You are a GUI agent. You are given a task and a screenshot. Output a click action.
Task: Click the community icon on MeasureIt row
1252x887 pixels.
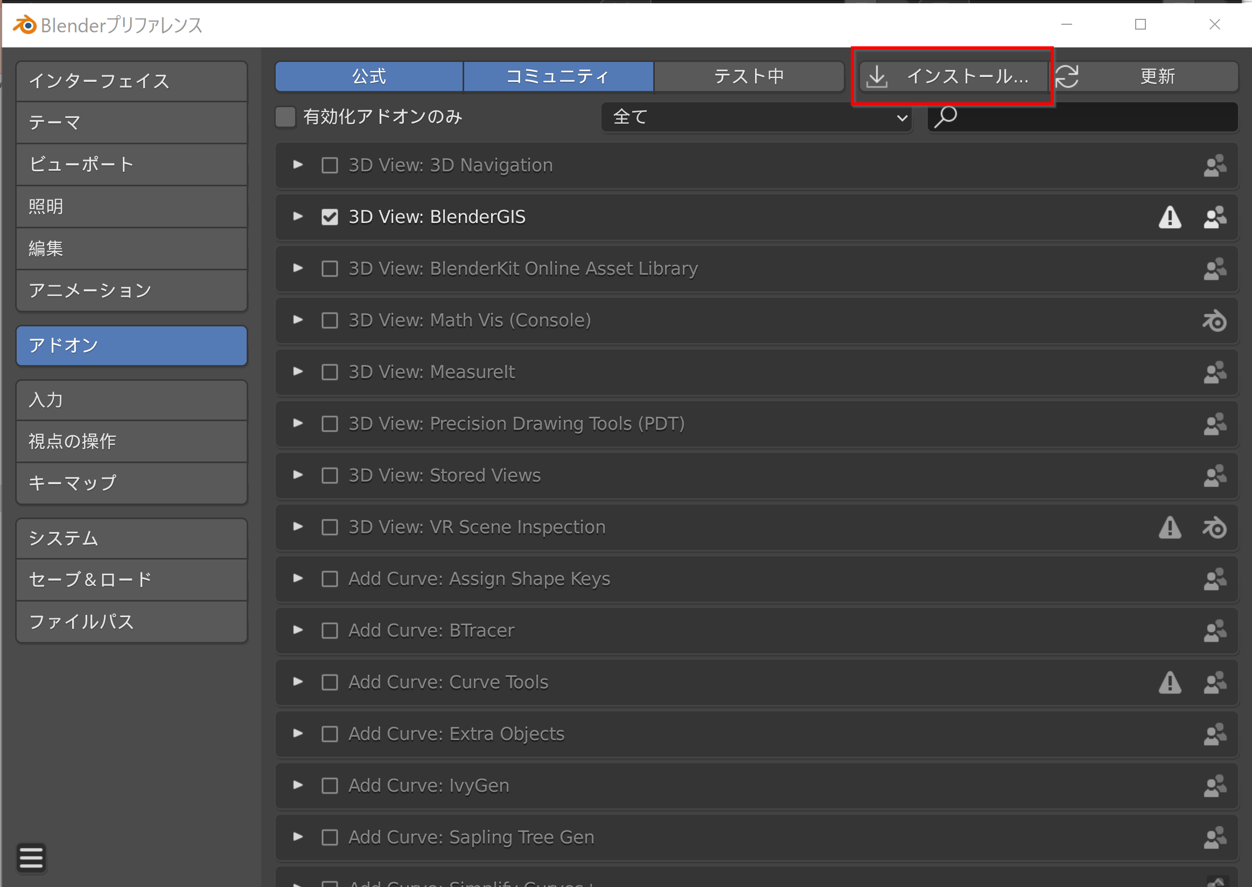[1215, 373]
